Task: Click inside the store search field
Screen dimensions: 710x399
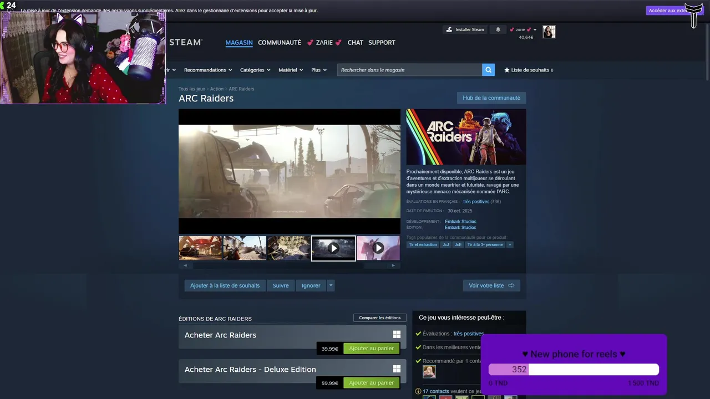Action: click(x=409, y=70)
